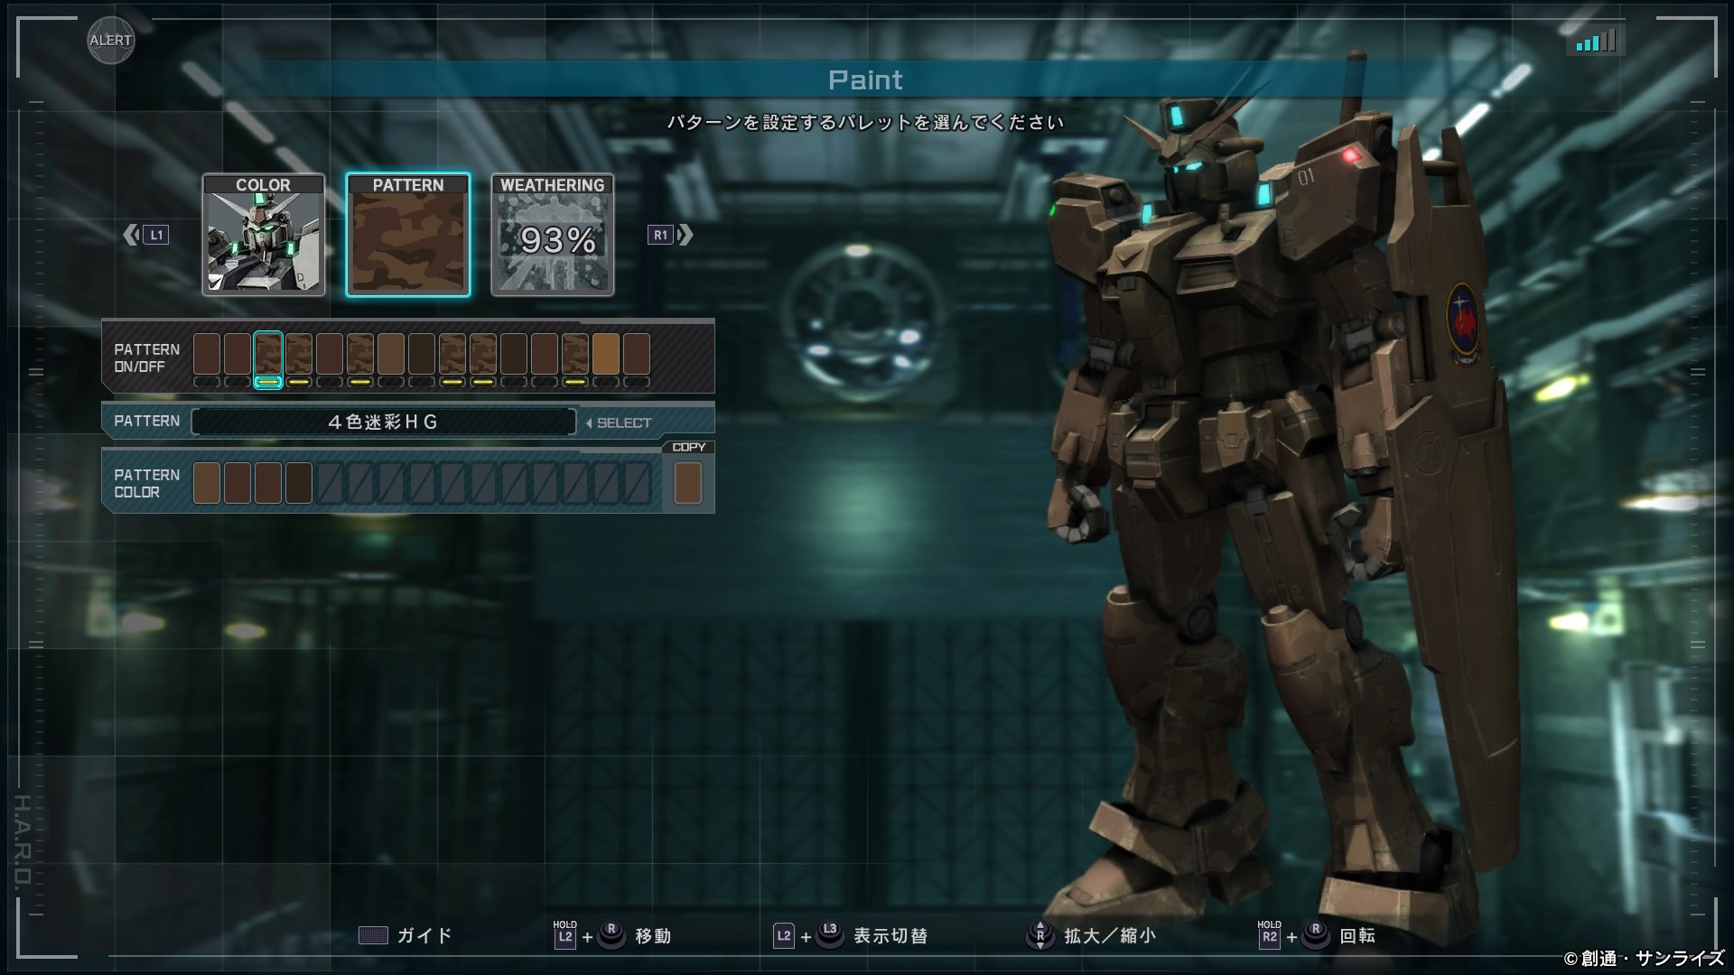The width and height of the screenshot is (1734, 975).
Task: Click the ガイド guide label
Action: tap(424, 936)
